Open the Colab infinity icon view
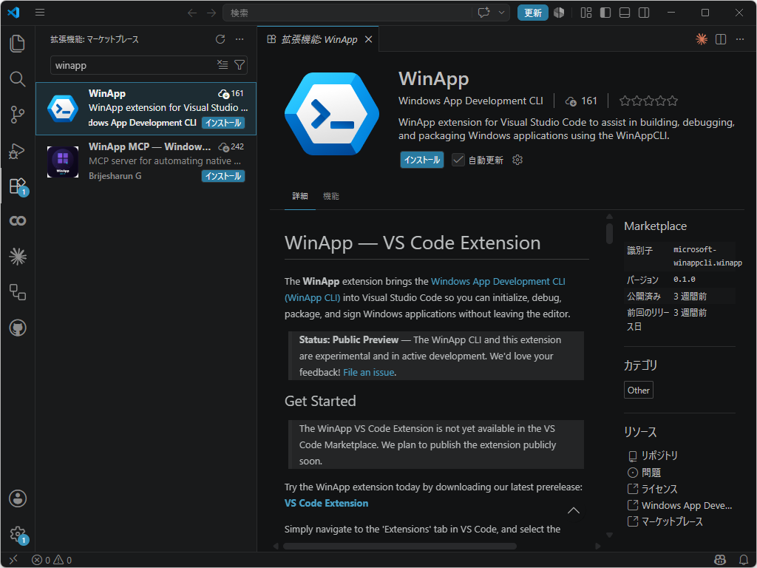The height and width of the screenshot is (568, 757). pyautogui.click(x=18, y=221)
